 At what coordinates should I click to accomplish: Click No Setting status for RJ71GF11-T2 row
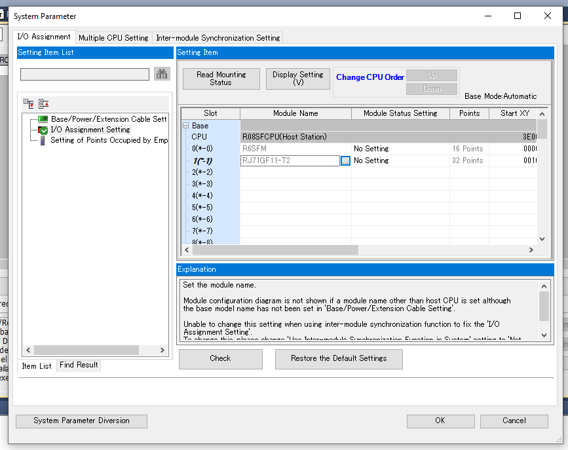point(400,160)
